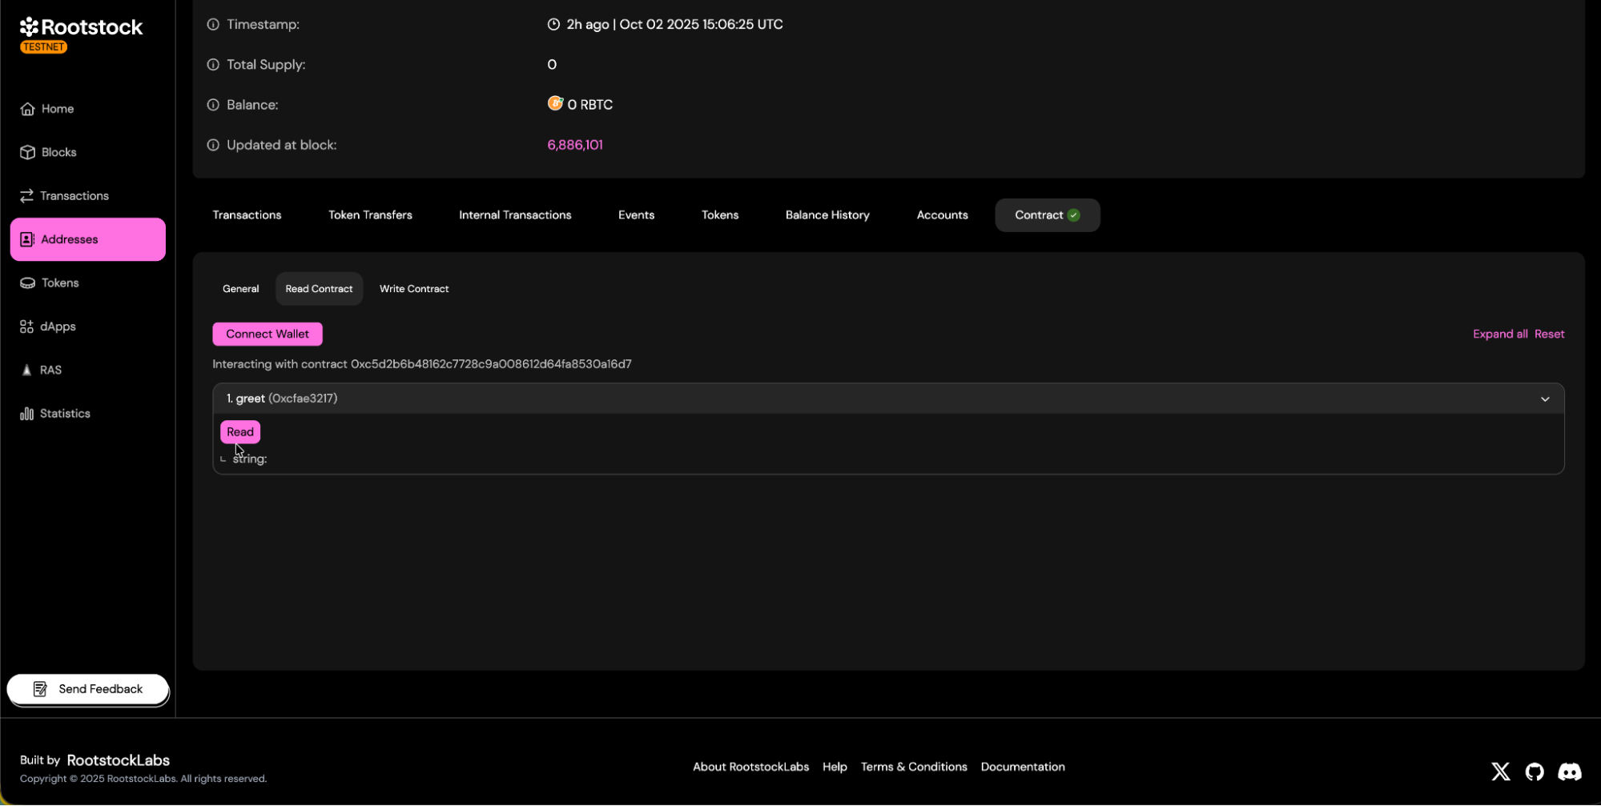Open block 6,886,101 link
This screenshot has width=1601, height=806.
(x=574, y=145)
